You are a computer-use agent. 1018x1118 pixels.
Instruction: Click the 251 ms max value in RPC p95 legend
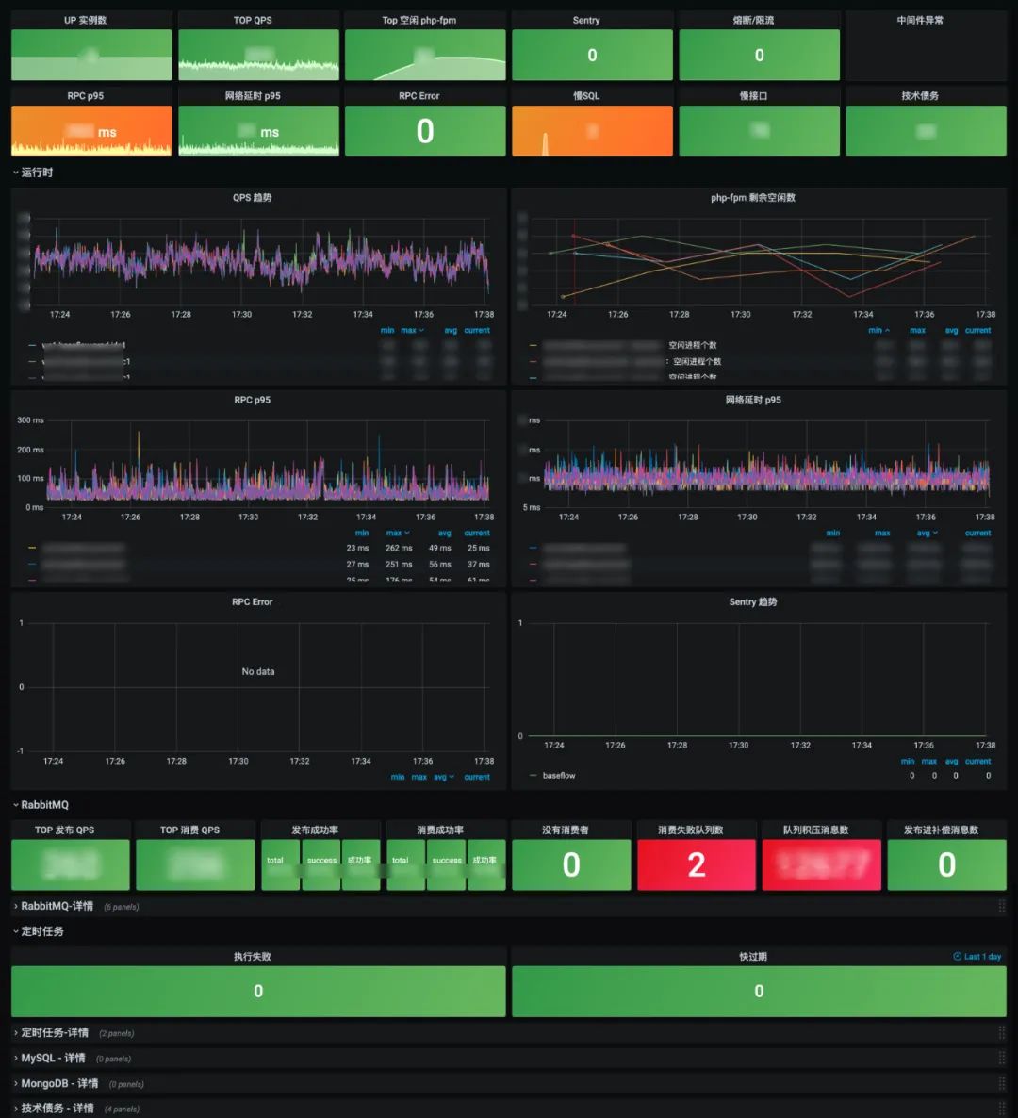pyautogui.click(x=400, y=564)
